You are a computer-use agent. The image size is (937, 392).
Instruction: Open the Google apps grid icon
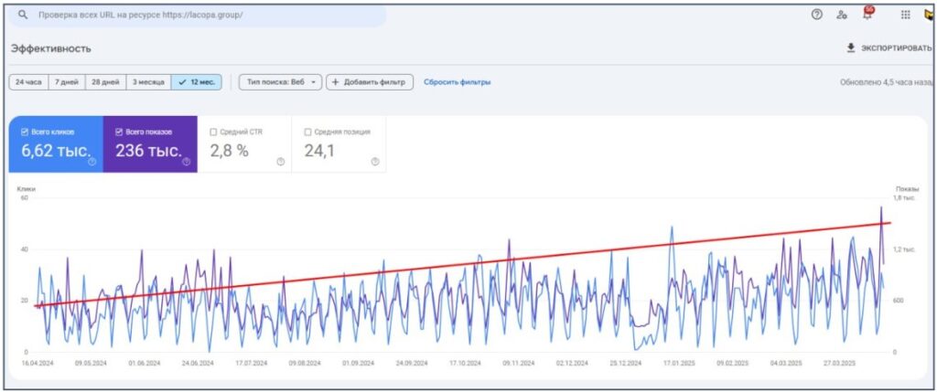tap(905, 15)
